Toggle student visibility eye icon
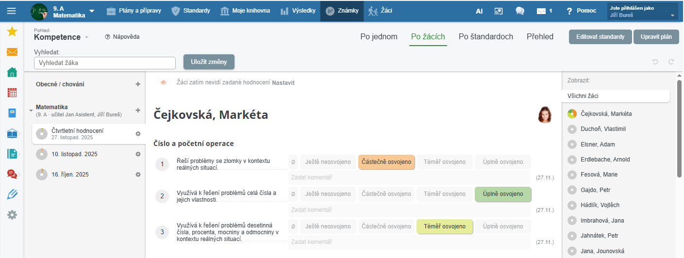This screenshot has width=684, height=258. [164, 83]
